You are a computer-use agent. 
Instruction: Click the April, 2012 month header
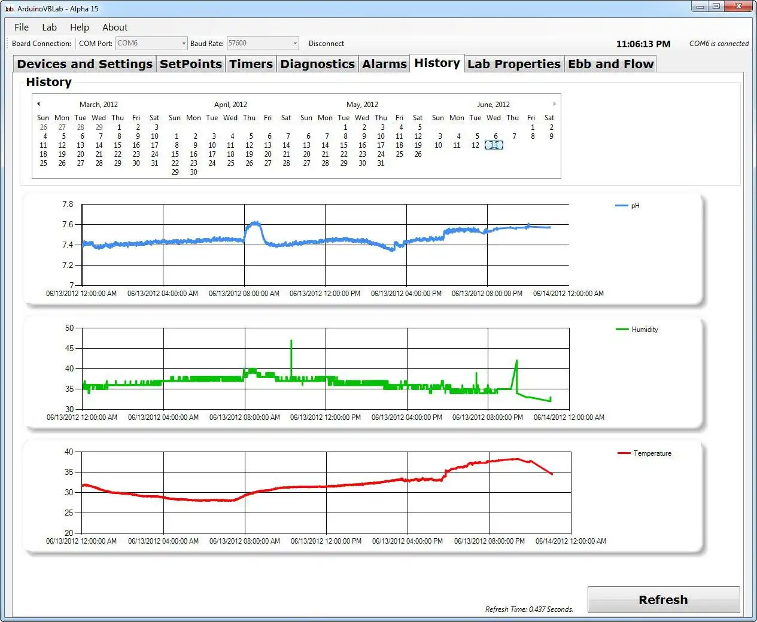(x=230, y=105)
